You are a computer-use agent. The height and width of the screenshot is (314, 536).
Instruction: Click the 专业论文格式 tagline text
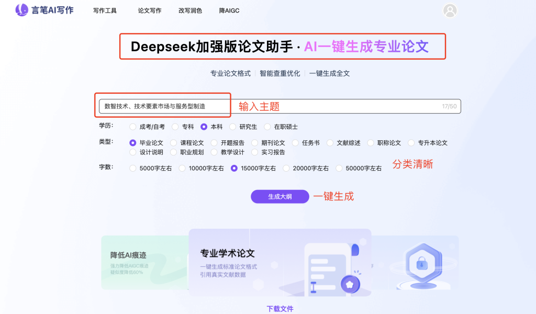[x=230, y=73]
